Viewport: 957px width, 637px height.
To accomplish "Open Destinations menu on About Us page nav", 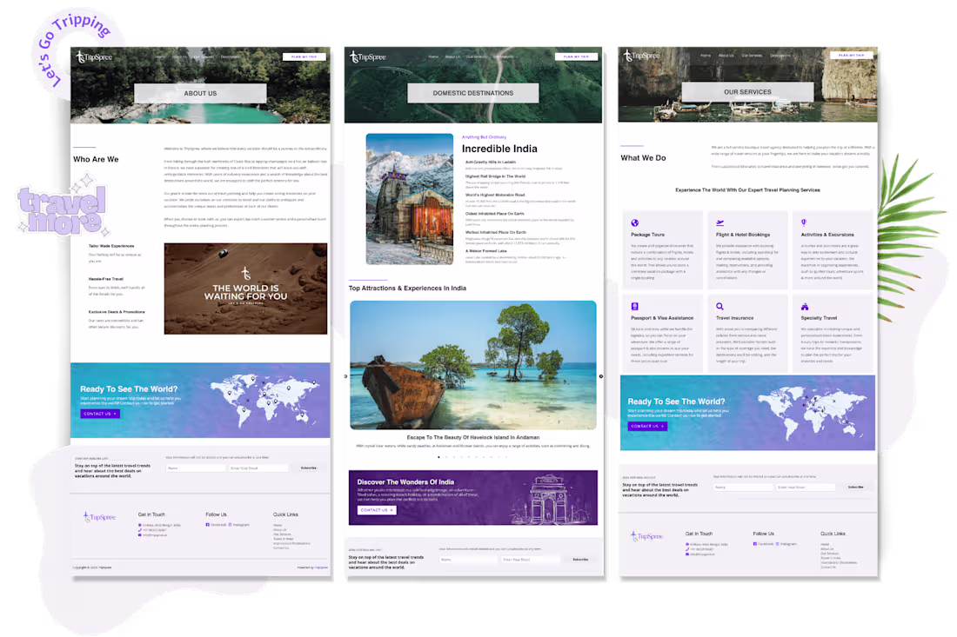I will [x=231, y=56].
